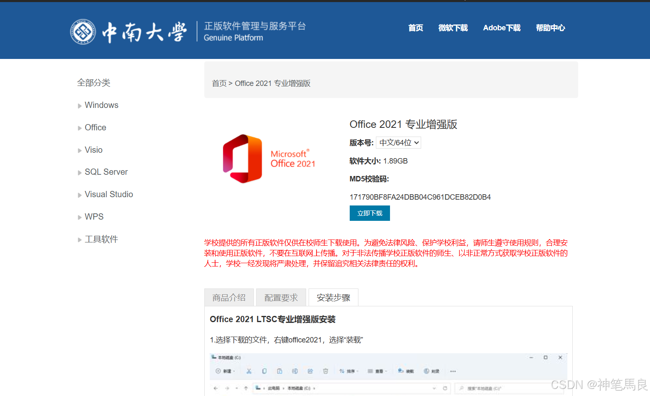Expand the Windows category arrow
This screenshot has width=650, height=396.
tap(80, 106)
